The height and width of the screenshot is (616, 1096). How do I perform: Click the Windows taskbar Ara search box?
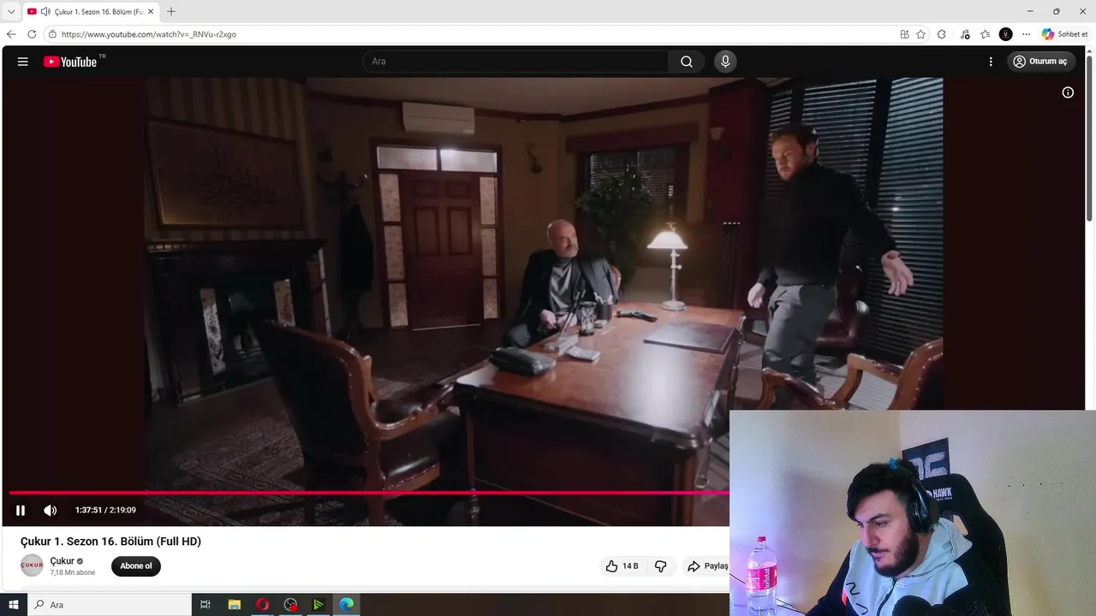(110, 605)
